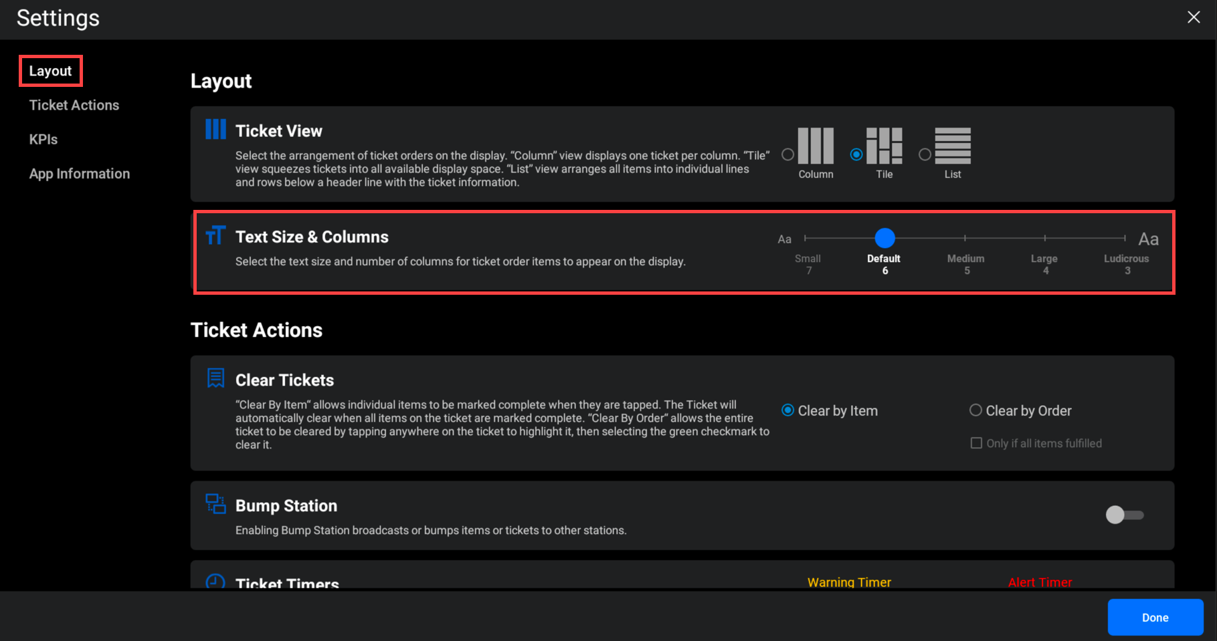
Task: Check 'Only if all items fulfilled'
Action: pyautogui.click(x=976, y=443)
